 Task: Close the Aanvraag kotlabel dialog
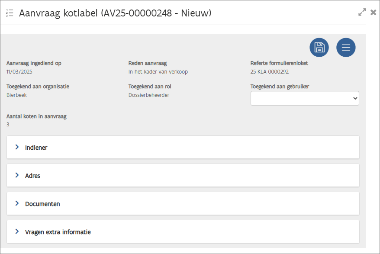pos(373,13)
